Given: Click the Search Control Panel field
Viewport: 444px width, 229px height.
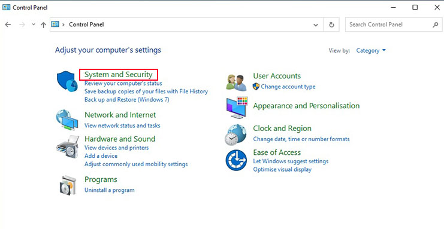Looking at the screenshot, I should click(x=394, y=25).
